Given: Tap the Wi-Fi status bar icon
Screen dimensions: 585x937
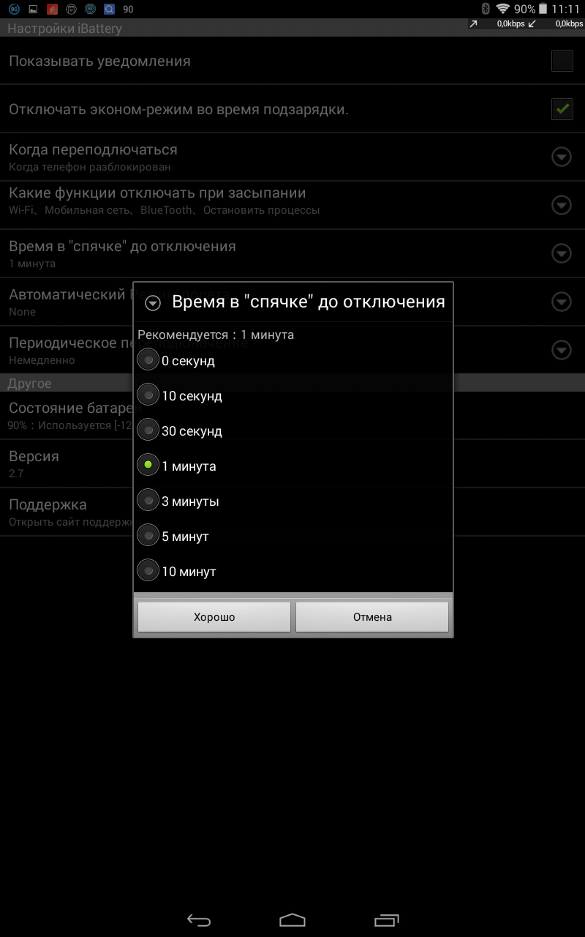Looking at the screenshot, I should point(502,9).
